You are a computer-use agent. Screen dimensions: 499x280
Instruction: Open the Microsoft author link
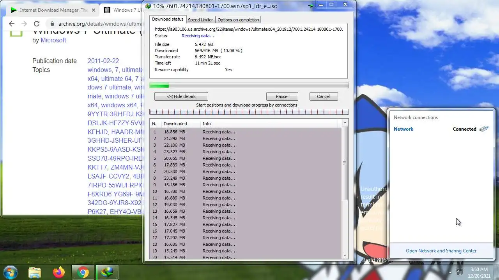coord(53,40)
